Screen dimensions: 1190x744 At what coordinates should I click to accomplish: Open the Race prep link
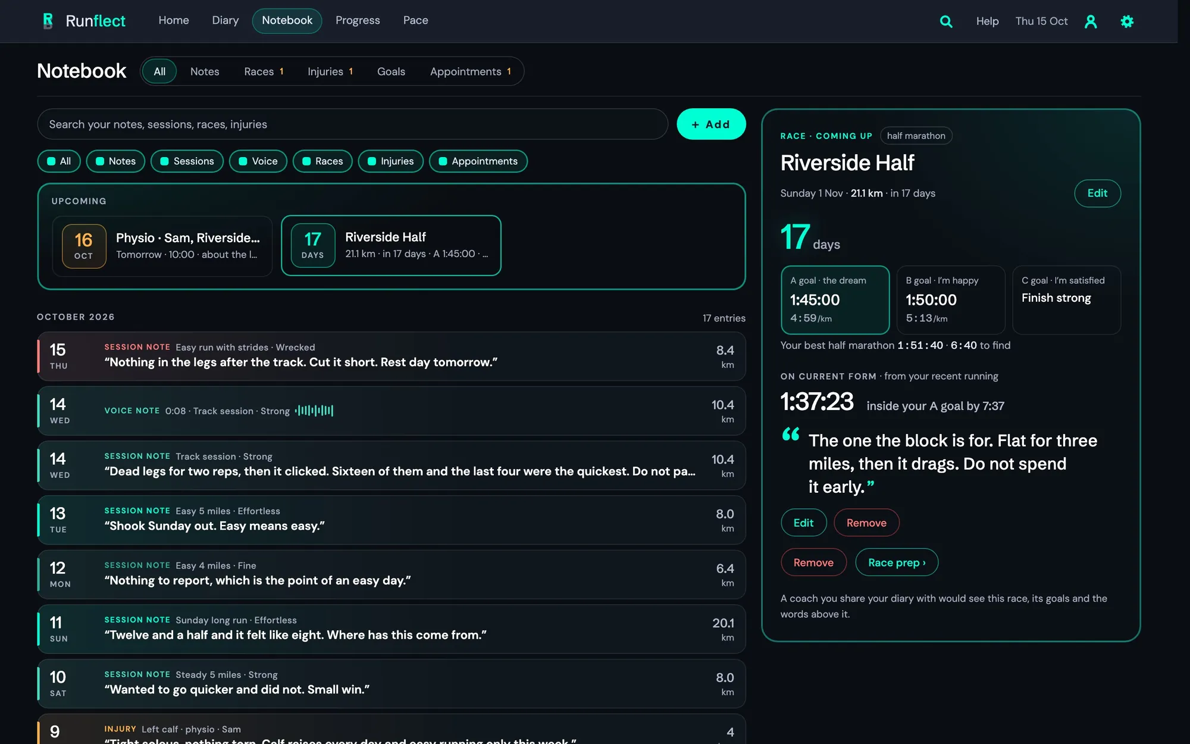coord(897,562)
